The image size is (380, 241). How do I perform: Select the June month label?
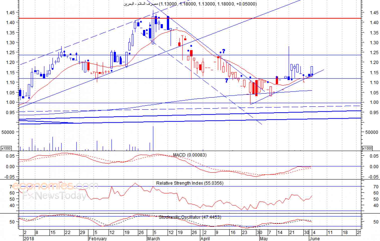pos(315,238)
